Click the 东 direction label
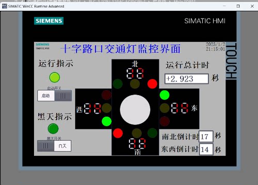Image resolution: width=258 pixels, height=185 pixels. (195, 108)
